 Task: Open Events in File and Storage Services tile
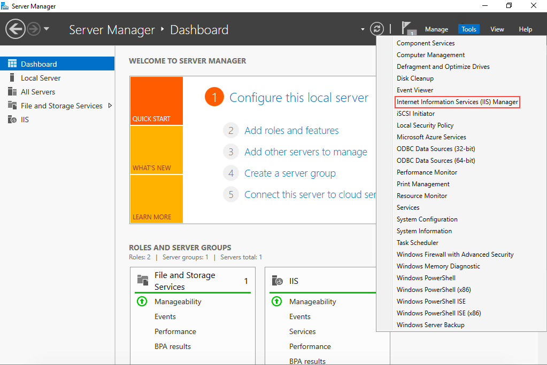[x=165, y=316]
